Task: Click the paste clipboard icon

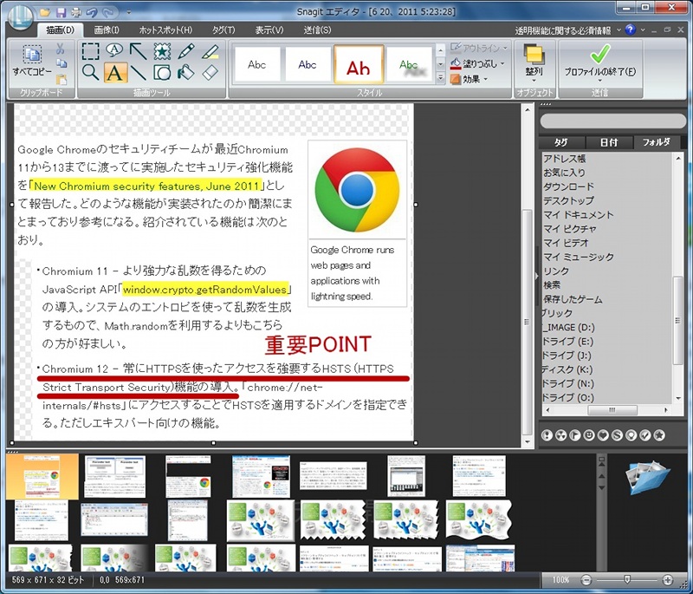Action: click(61, 80)
